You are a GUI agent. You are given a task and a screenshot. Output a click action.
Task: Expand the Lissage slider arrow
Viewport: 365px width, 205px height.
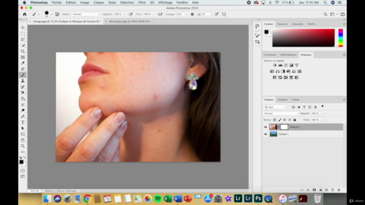pos(186,14)
